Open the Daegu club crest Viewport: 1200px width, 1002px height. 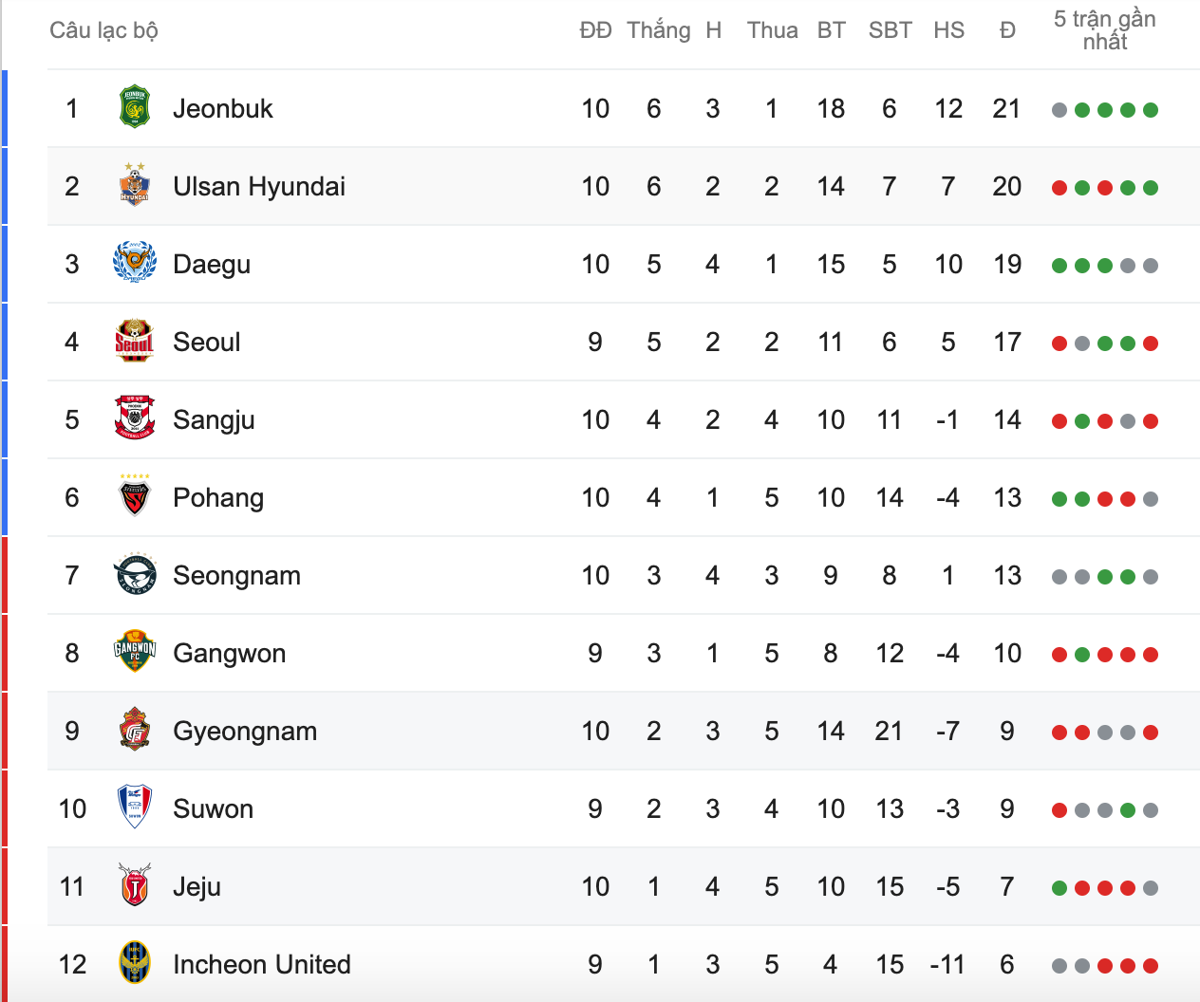135,263
